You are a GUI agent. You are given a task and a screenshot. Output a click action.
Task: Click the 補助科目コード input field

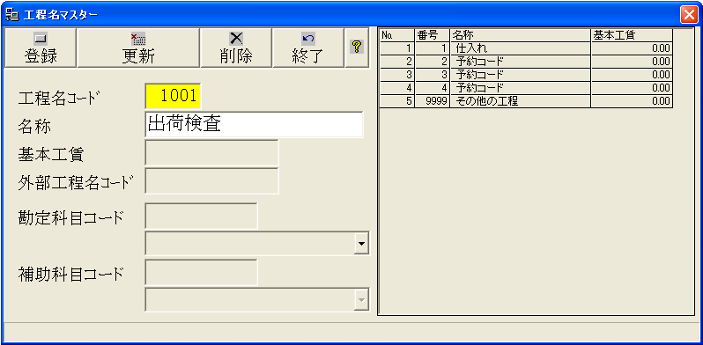coord(202,273)
